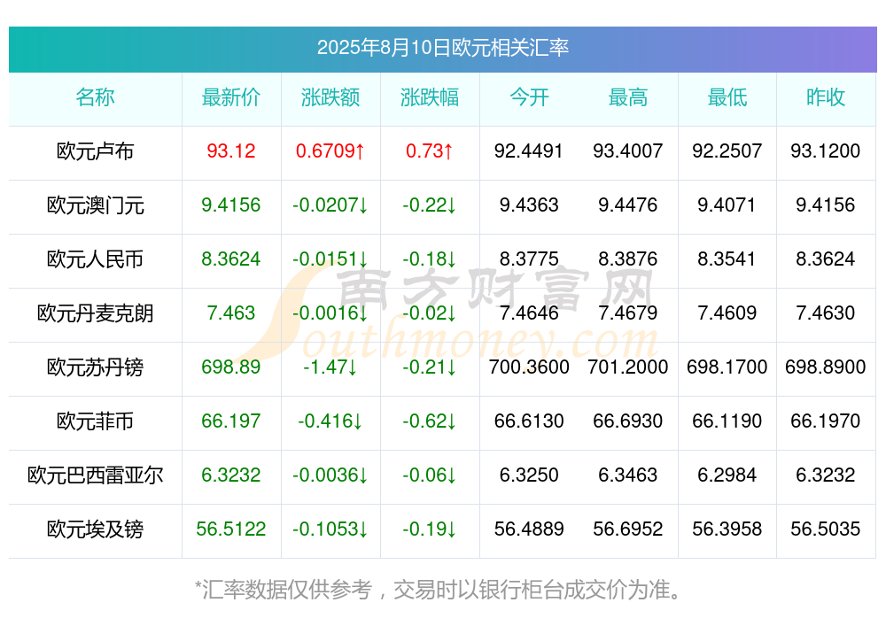The width and height of the screenshot is (886, 618).
Task: Click the change amount -0.0151↓
Action: coord(330,259)
